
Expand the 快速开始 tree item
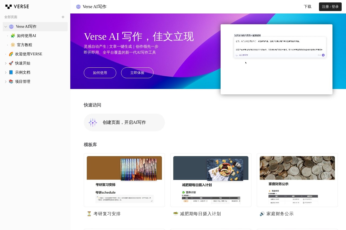coord(6,63)
